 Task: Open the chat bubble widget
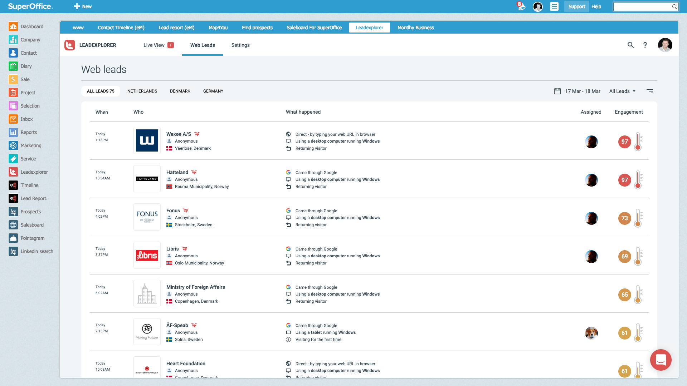661,360
